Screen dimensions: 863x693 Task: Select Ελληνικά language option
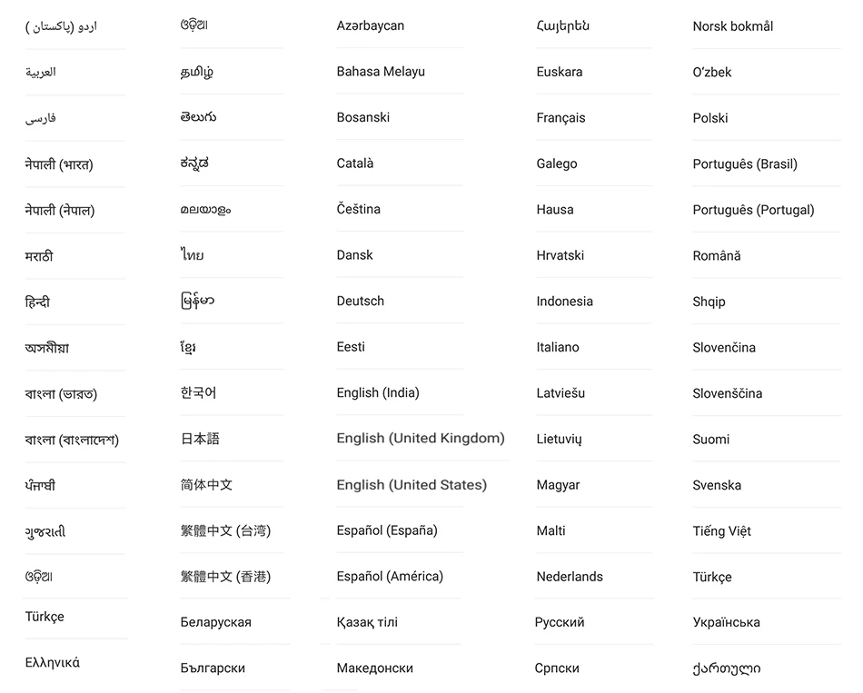pos(53,663)
